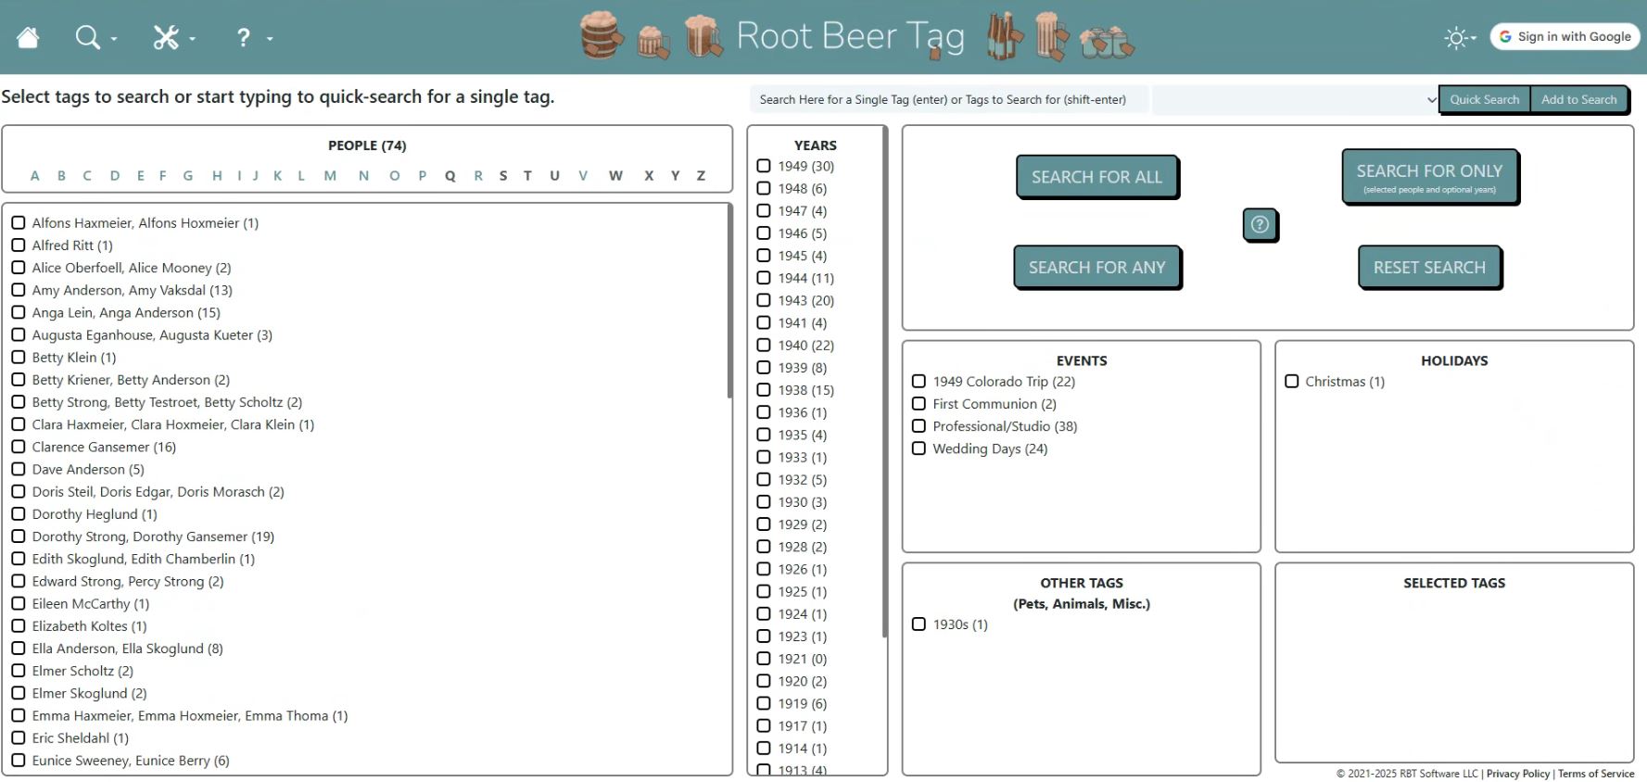
Task: Open the tag selection dropdown
Action: click(x=1295, y=99)
